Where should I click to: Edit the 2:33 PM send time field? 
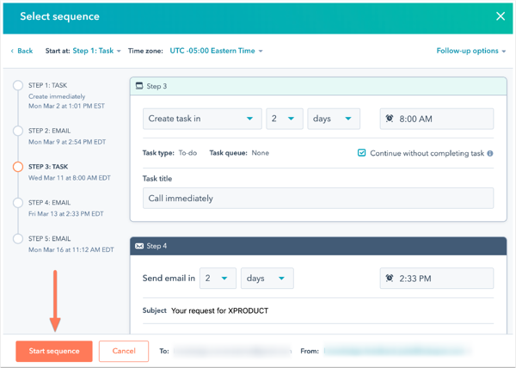437,279
